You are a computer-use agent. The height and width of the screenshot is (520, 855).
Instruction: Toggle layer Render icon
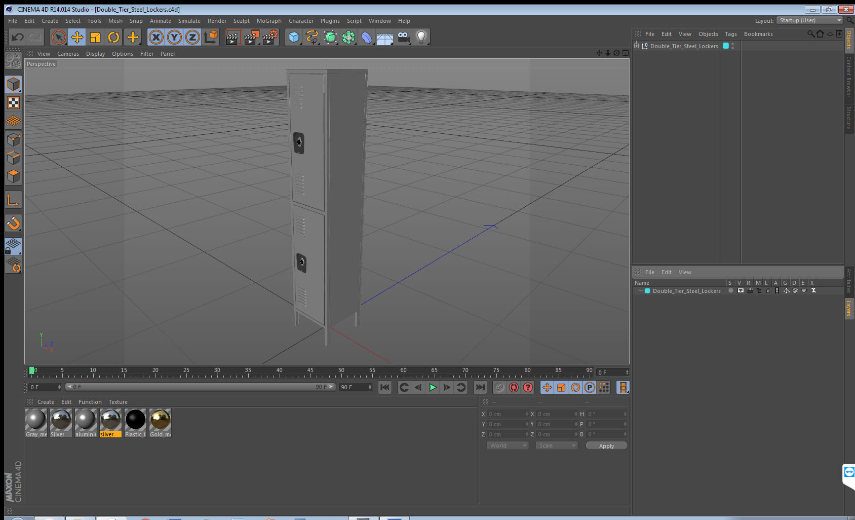pos(750,290)
